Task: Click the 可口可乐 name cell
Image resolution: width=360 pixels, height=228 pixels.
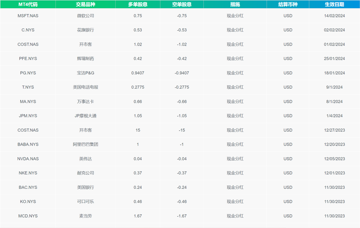Action: pyautogui.click(x=85, y=201)
